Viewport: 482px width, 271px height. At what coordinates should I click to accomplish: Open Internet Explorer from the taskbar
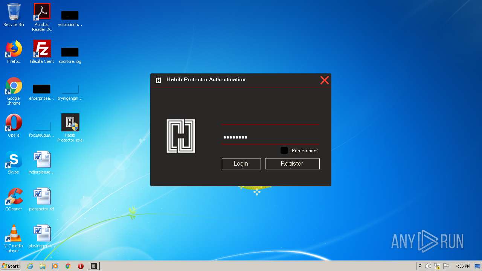click(x=30, y=266)
